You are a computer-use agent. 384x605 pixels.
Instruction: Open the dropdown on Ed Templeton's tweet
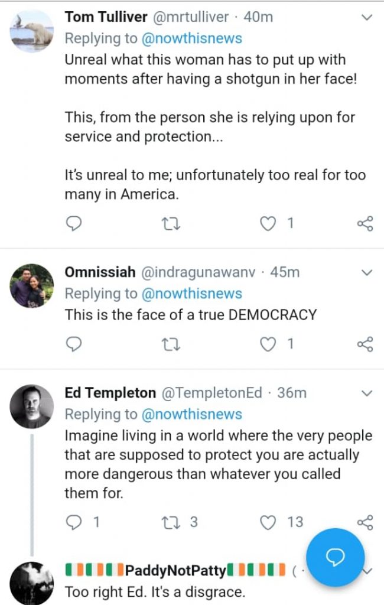point(367,393)
